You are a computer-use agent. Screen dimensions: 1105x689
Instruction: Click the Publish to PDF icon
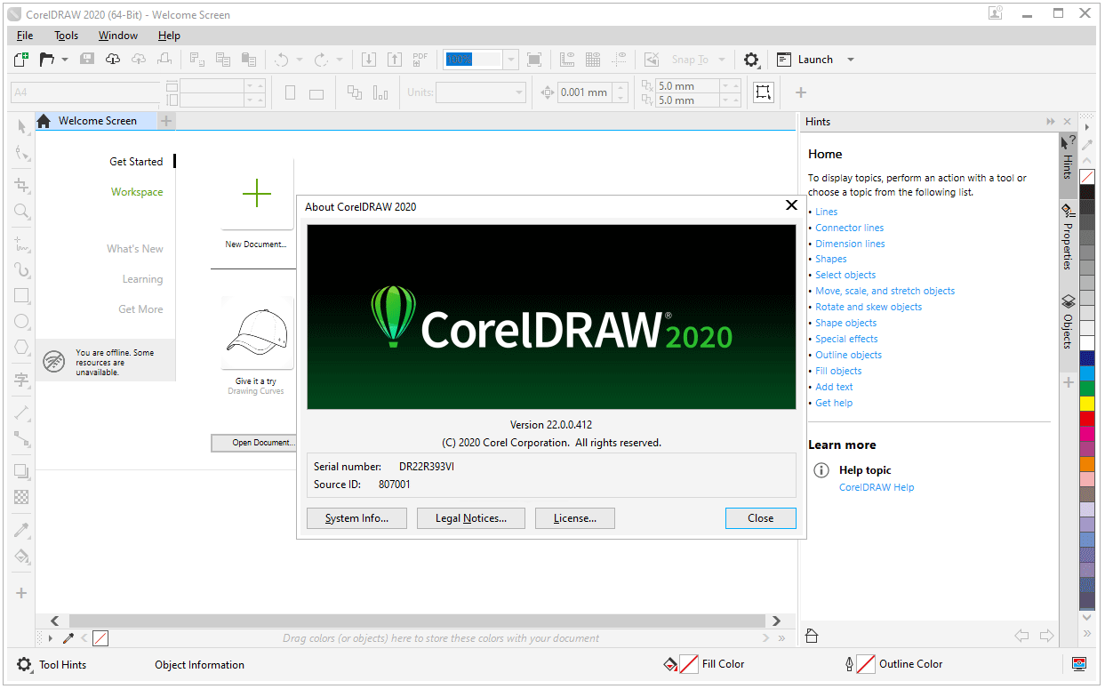[x=420, y=60]
